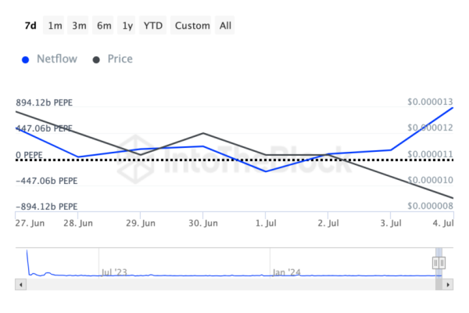The height and width of the screenshot is (313, 469).
Task: Display All available data
Action: (x=225, y=26)
